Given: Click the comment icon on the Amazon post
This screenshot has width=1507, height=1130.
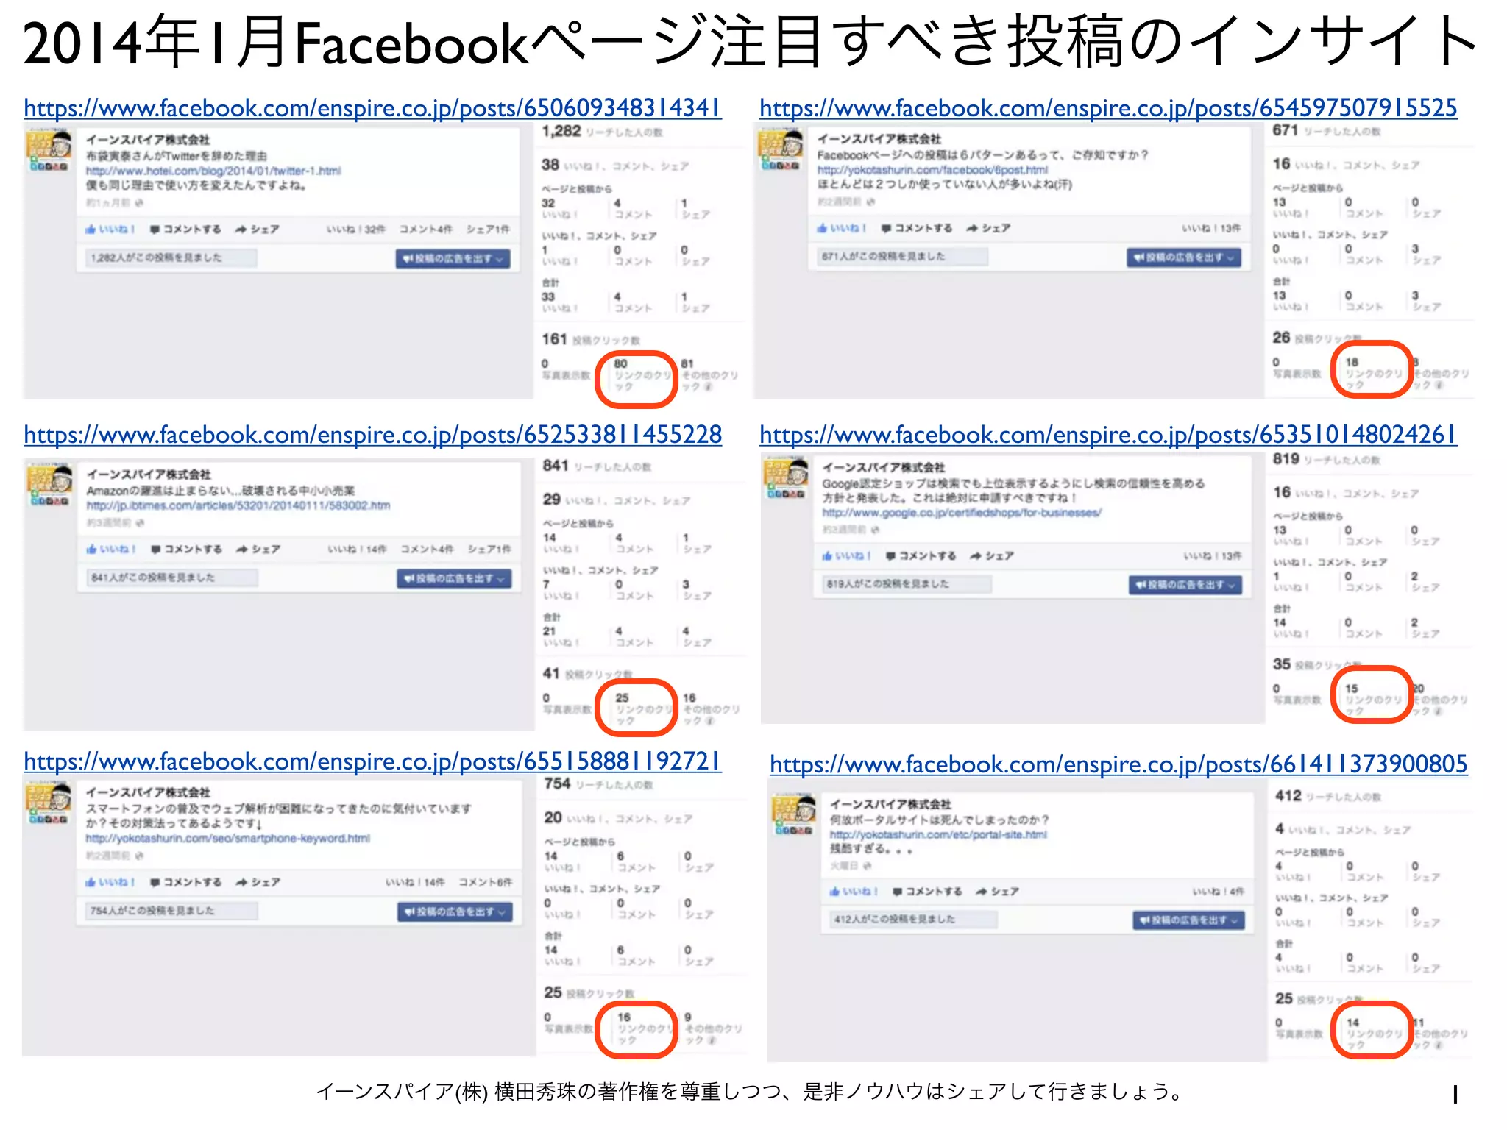Looking at the screenshot, I should click(156, 550).
